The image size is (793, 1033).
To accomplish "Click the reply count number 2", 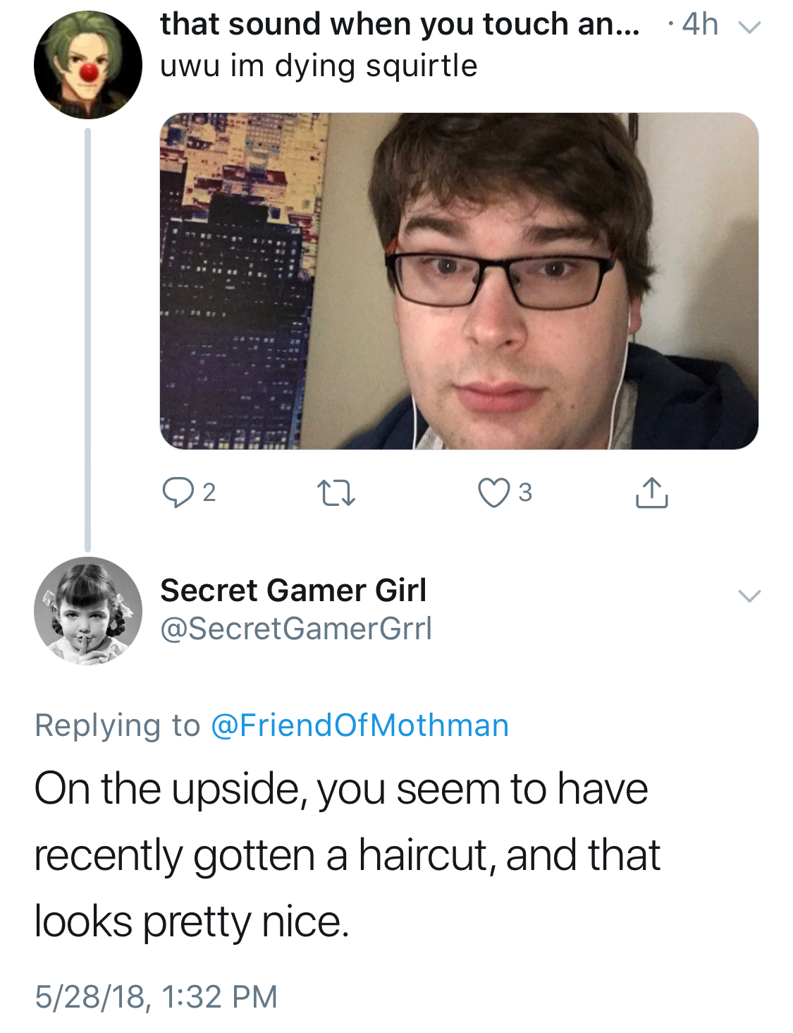I will coord(209,493).
